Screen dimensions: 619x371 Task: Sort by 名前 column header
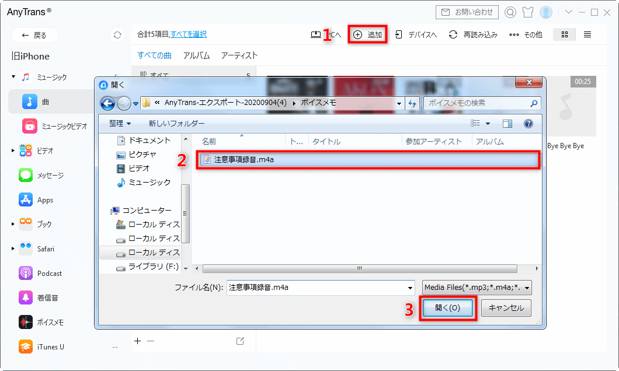(209, 142)
